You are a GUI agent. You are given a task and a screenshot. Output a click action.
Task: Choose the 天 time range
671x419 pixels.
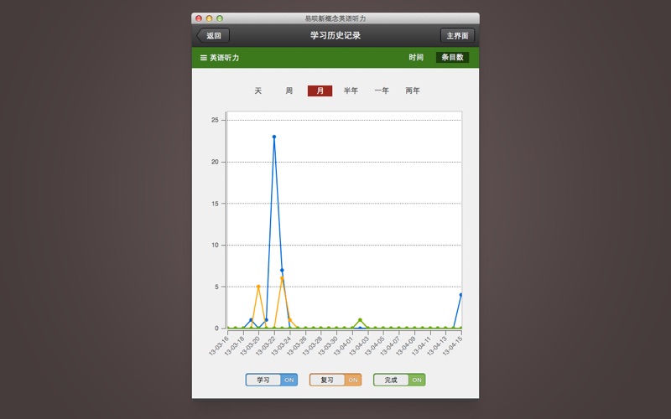258,91
